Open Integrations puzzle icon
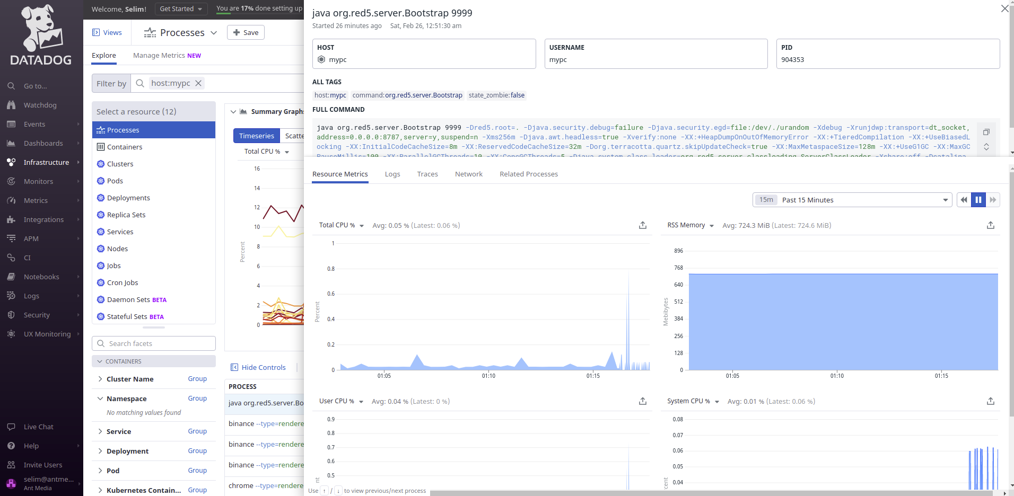 coord(11,219)
